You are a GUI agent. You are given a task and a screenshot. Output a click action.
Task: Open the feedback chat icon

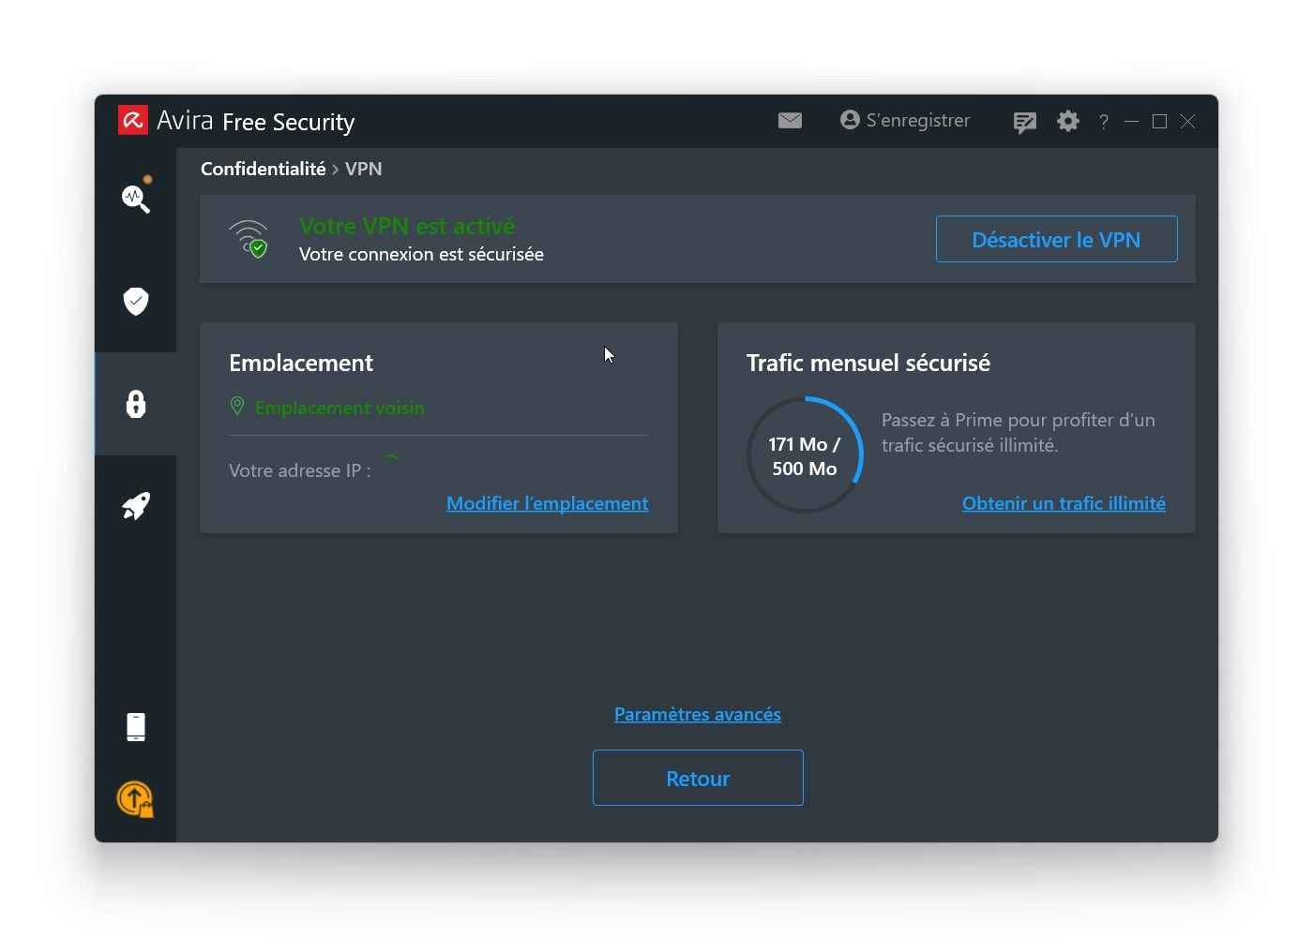coord(1024,122)
